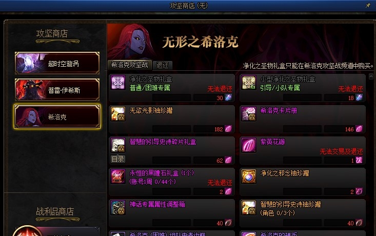Select the 无欲光影袖珍罐 item icon
The image size is (376, 236).
(118, 114)
